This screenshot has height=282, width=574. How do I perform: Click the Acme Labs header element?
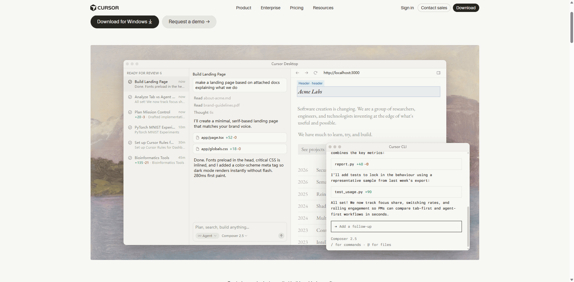369,92
